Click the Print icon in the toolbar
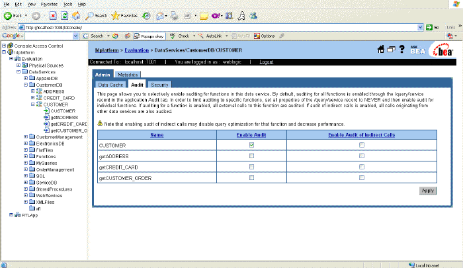The image size is (463, 268). [174, 16]
